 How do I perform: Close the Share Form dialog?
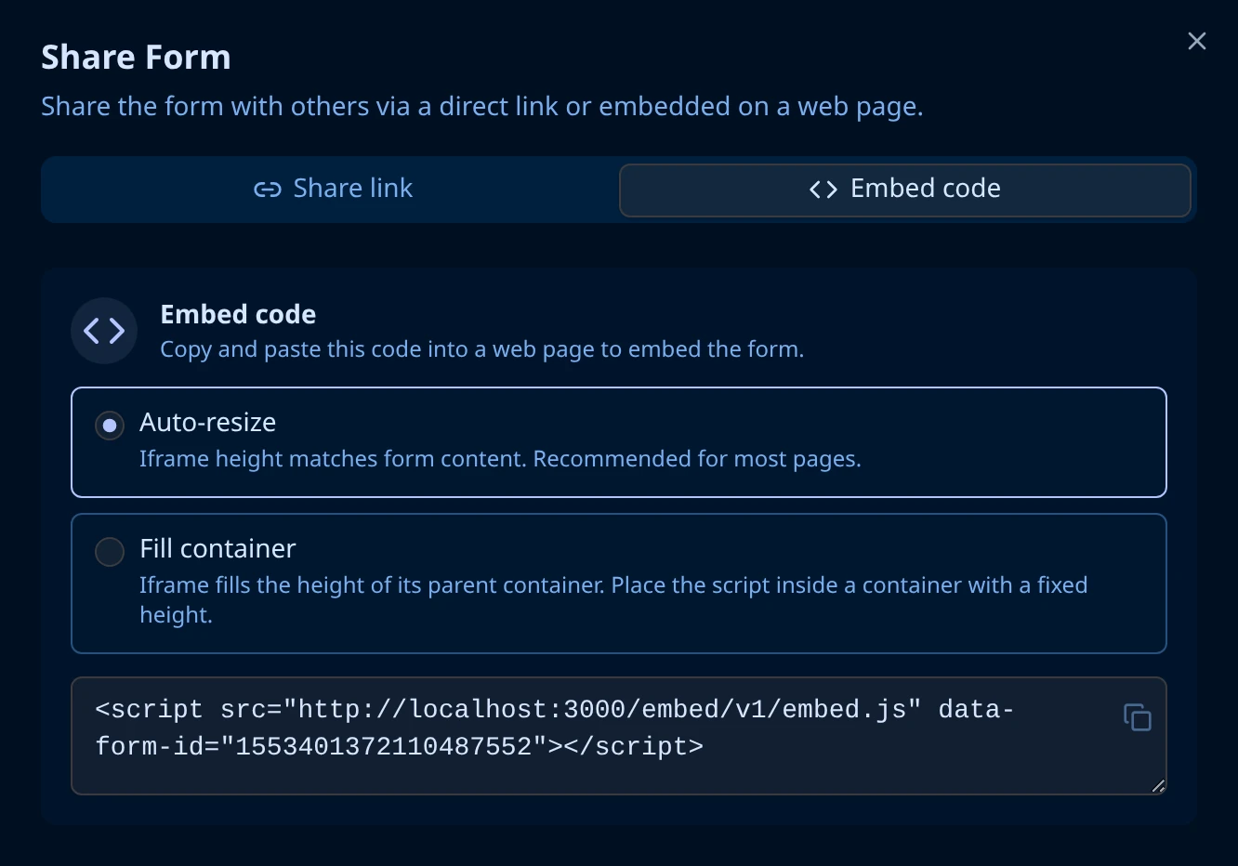click(x=1197, y=41)
